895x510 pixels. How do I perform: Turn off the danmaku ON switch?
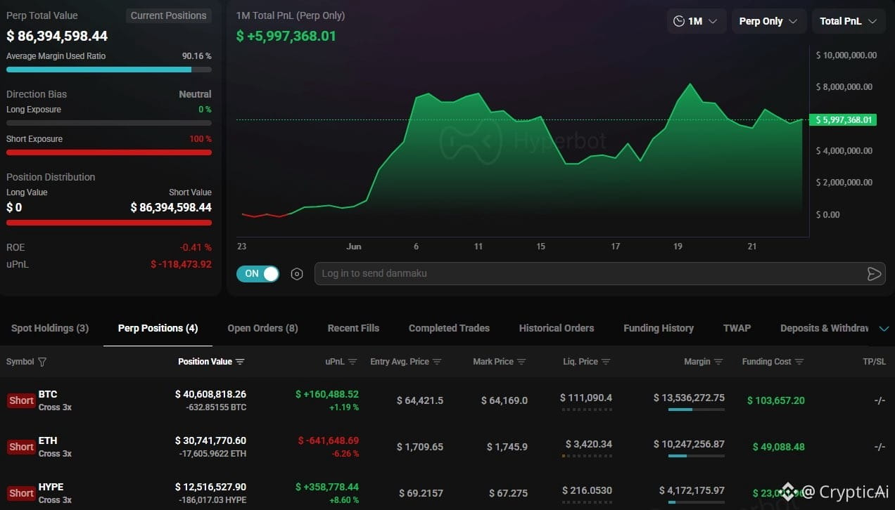[x=258, y=274]
